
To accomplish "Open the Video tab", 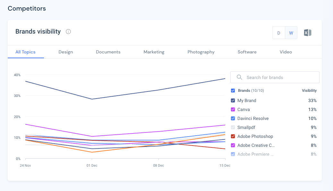I will [x=286, y=52].
